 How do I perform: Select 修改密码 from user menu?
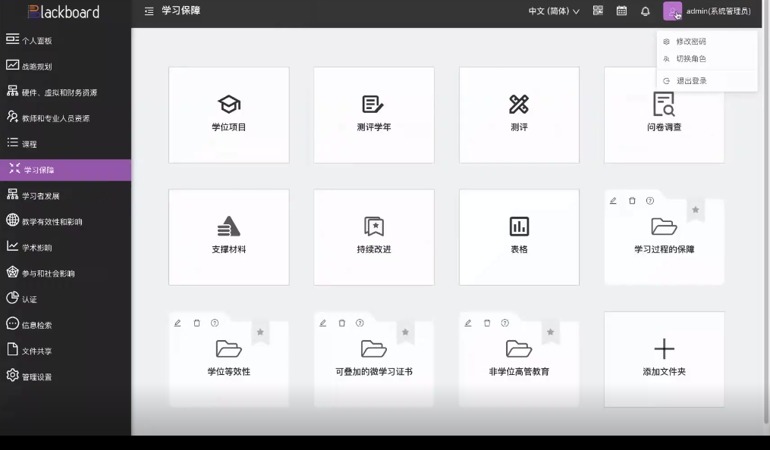(690, 42)
